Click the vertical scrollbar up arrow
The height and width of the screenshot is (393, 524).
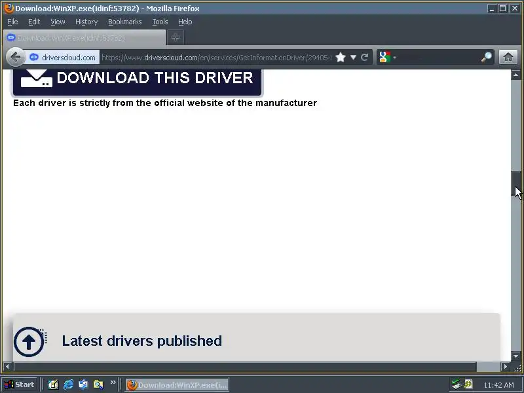pos(515,75)
